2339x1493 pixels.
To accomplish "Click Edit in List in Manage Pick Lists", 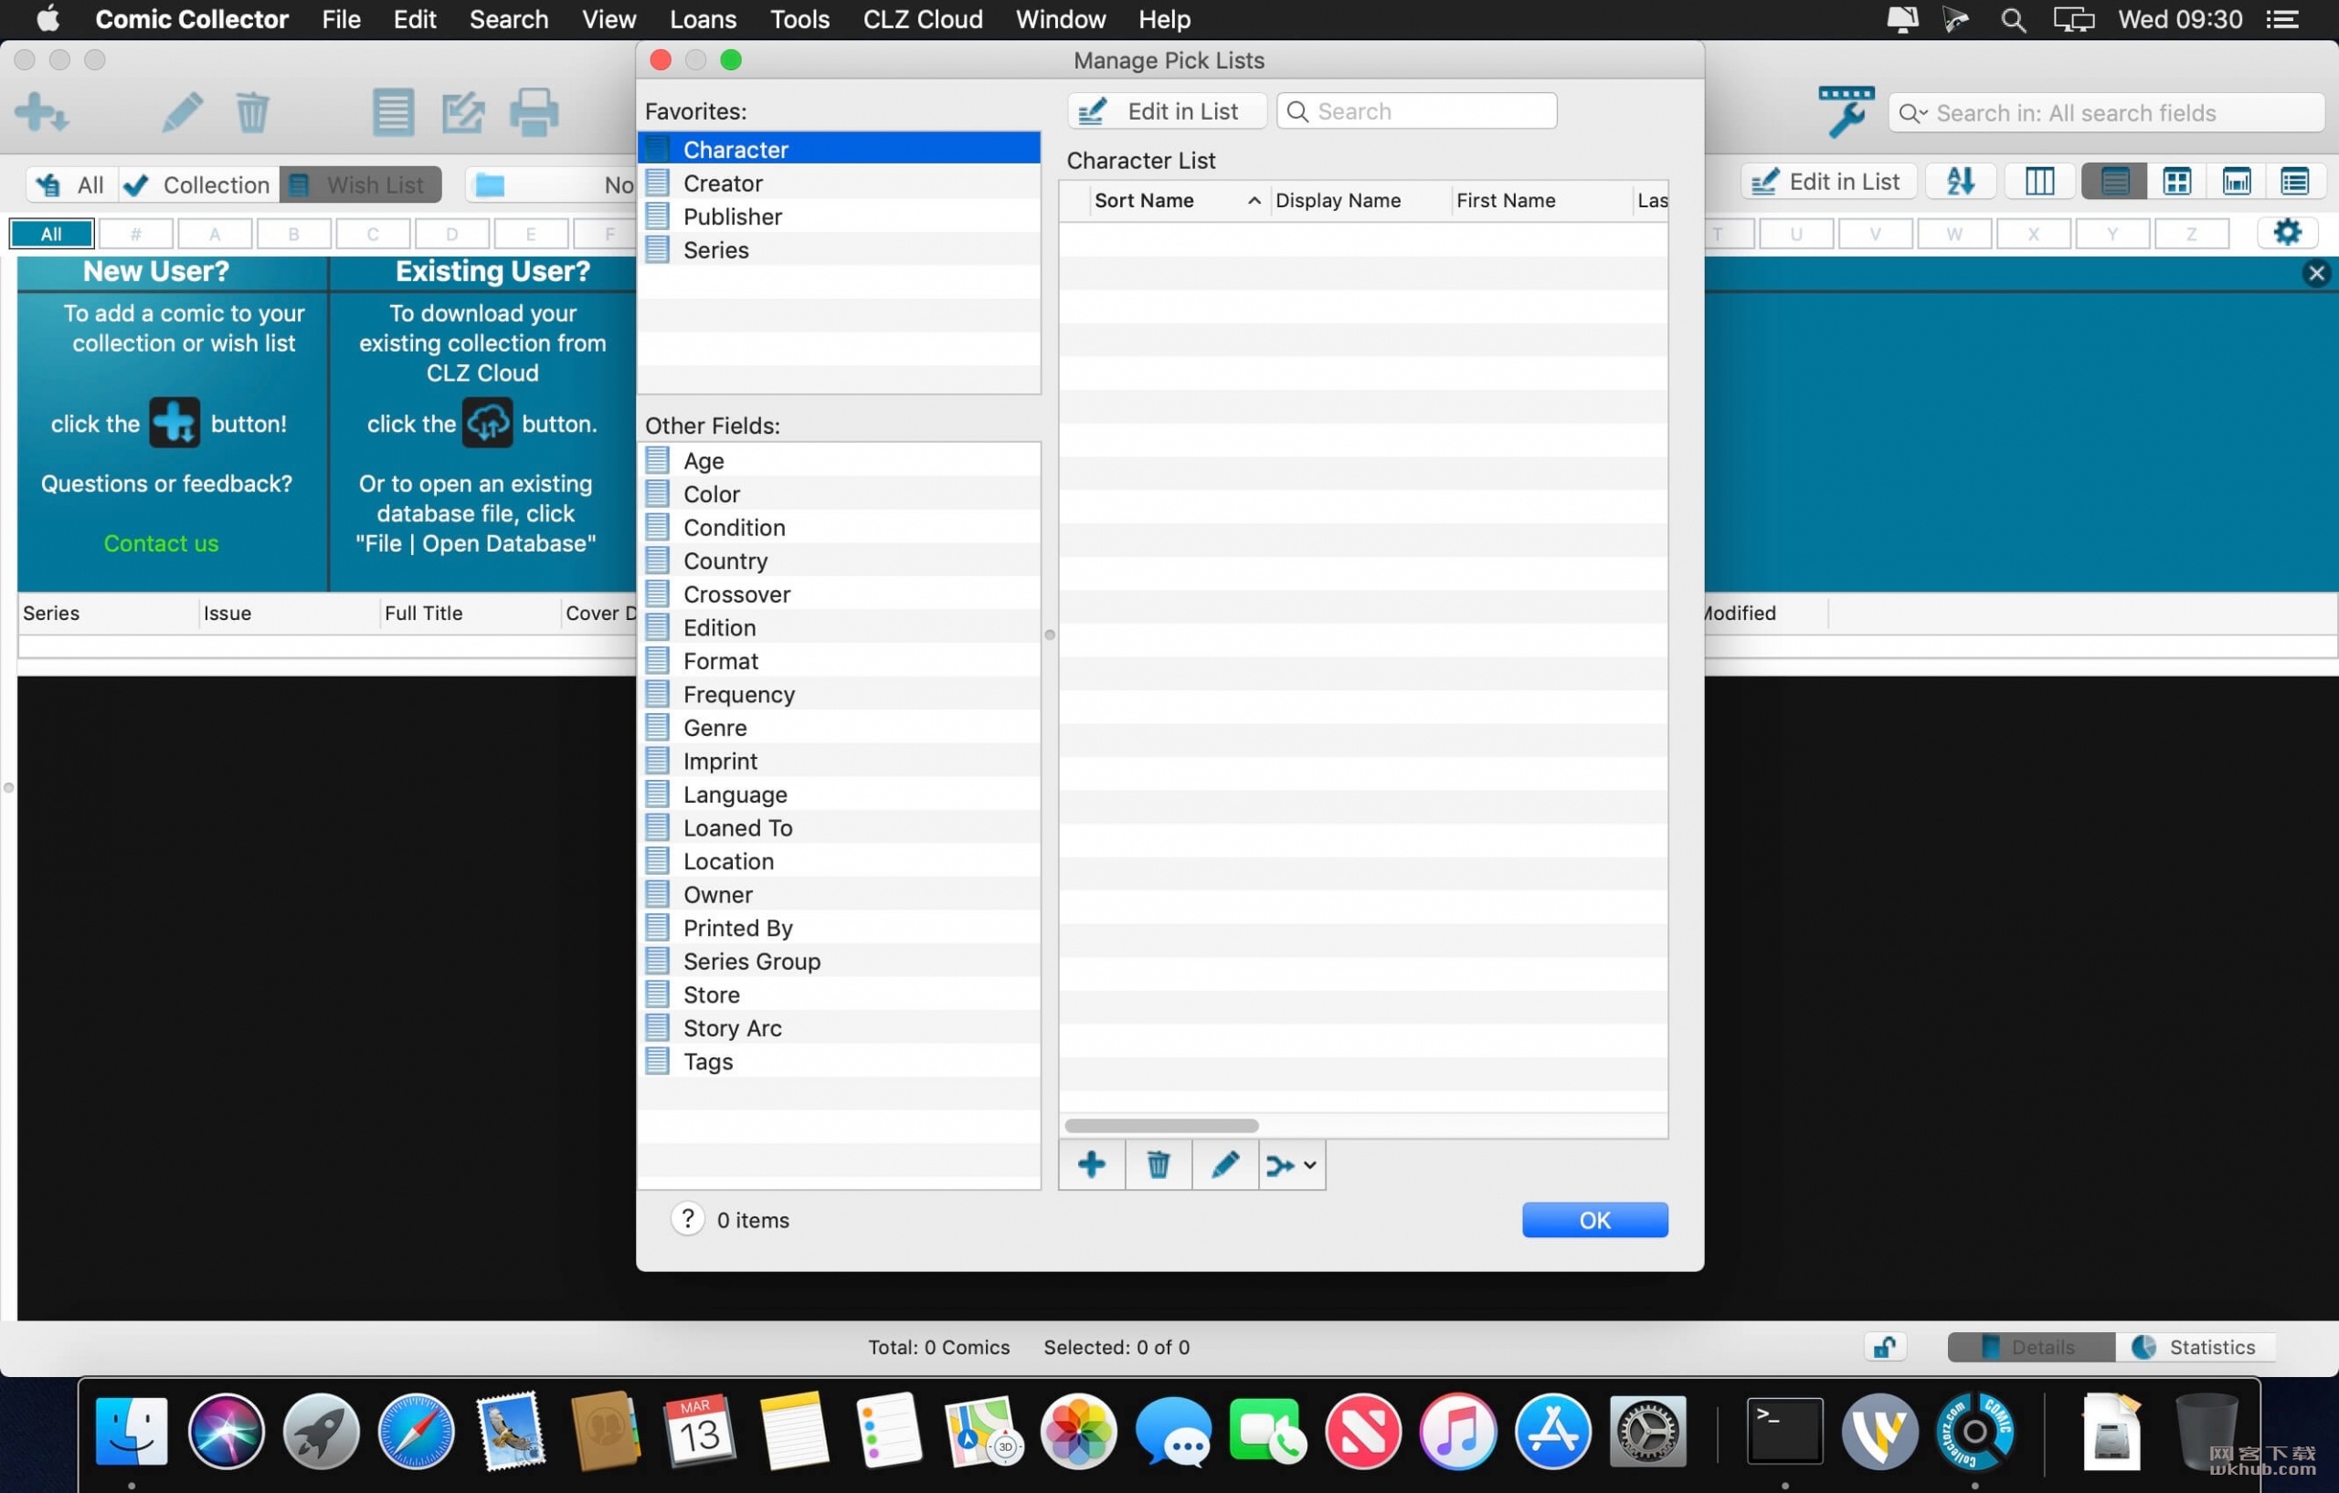I will [x=1167, y=110].
